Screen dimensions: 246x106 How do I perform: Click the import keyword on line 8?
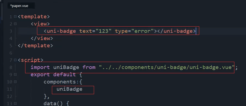point(40,67)
